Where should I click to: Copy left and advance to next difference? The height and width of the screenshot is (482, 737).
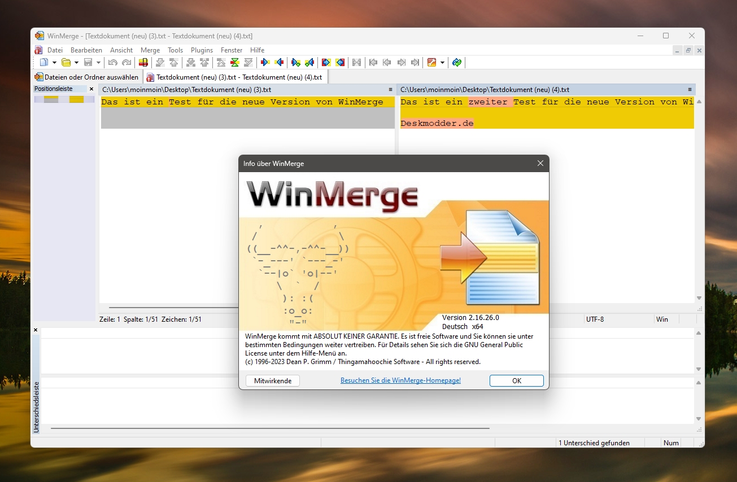pos(309,63)
